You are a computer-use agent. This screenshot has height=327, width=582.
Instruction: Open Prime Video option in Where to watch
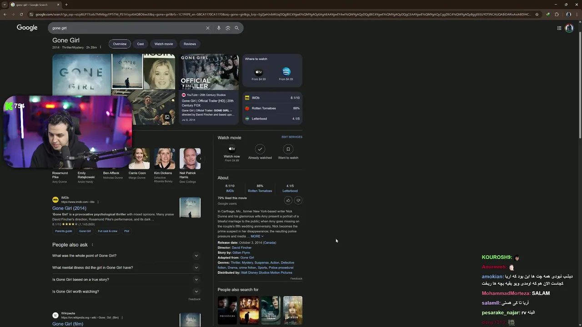pos(286,74)
